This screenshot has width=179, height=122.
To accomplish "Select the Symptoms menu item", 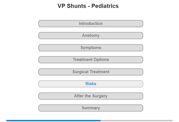I will coord(91,48).
